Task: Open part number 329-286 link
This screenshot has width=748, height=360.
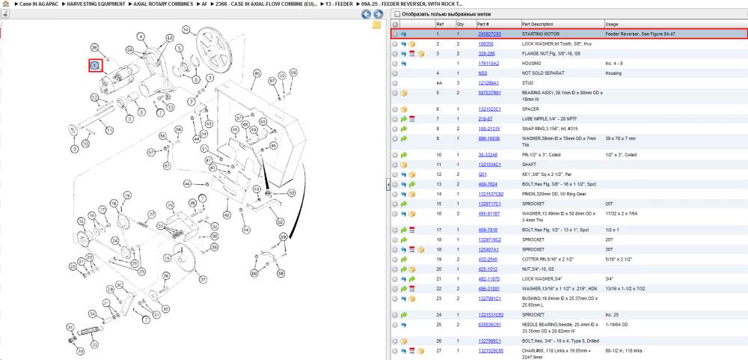Action: click(x=487, y=54)
